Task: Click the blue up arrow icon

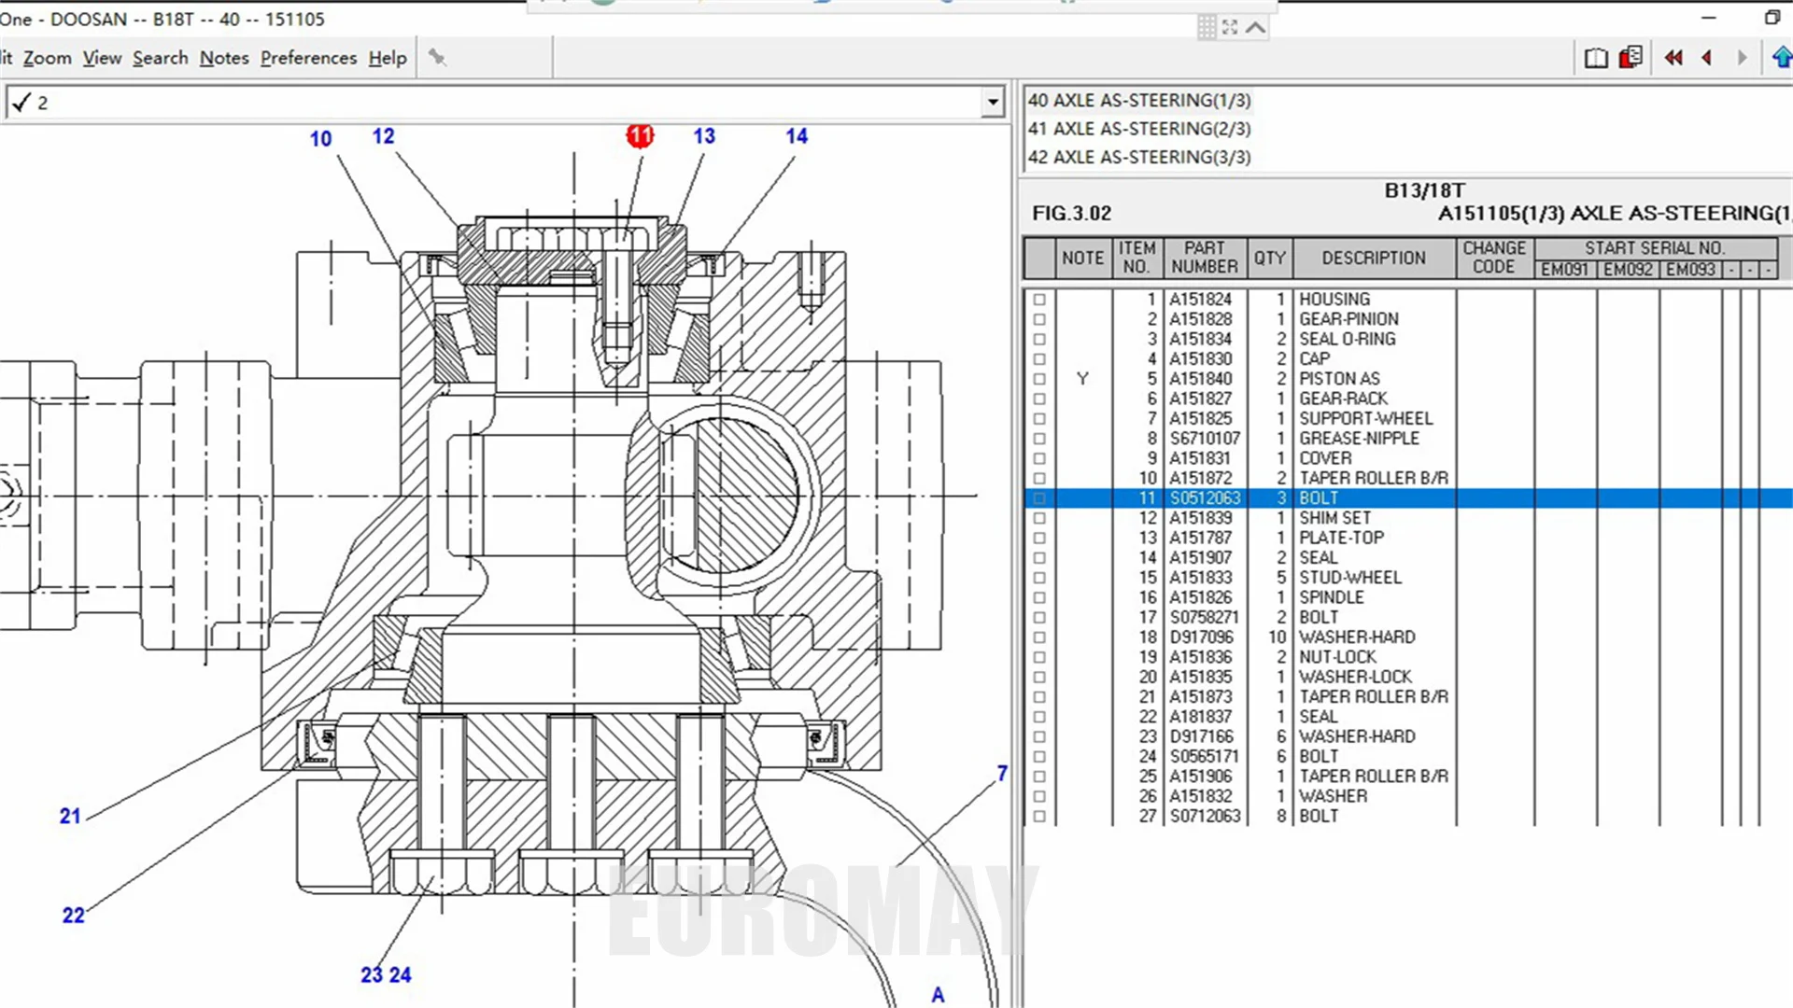Action: (1782, 58)
